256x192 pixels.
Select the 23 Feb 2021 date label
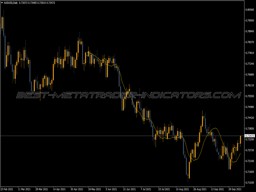(x=7, y=189)
